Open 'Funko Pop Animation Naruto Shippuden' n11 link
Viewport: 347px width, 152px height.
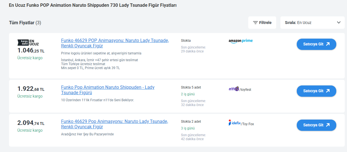point(107,90)
